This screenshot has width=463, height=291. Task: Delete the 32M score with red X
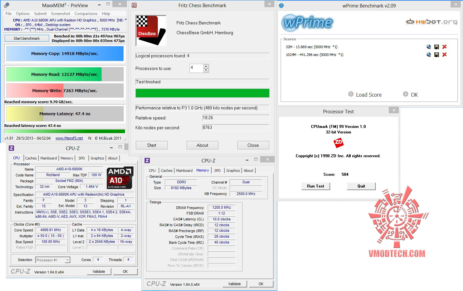coord(444,47)
